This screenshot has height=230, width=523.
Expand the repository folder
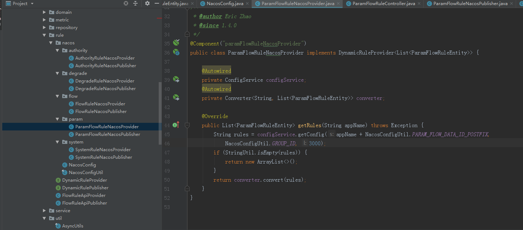[44, 28]
